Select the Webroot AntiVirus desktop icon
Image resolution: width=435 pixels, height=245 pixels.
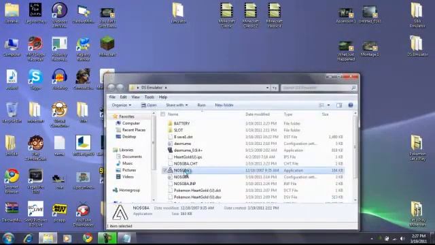pos(59,16)
